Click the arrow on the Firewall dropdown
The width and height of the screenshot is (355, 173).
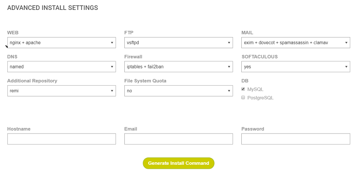click(x=229, y=66)
